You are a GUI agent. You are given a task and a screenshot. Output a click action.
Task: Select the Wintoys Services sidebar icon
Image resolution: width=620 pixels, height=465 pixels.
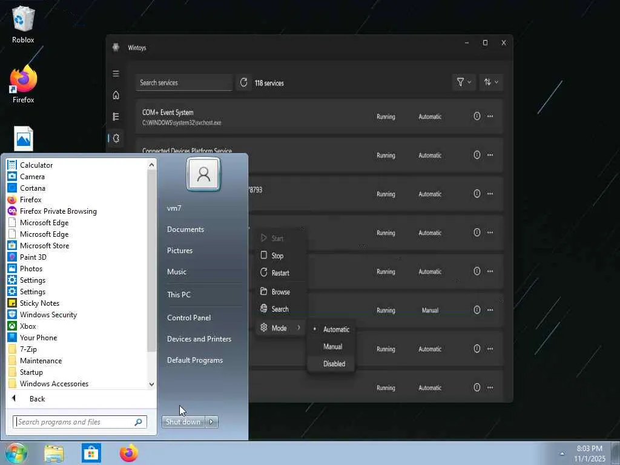pos(116,138)
